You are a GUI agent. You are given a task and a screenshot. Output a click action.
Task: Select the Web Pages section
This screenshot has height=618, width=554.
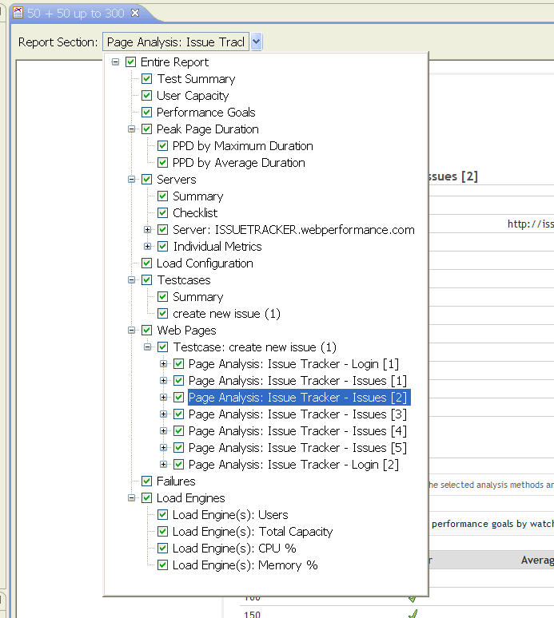click(186, 331)
